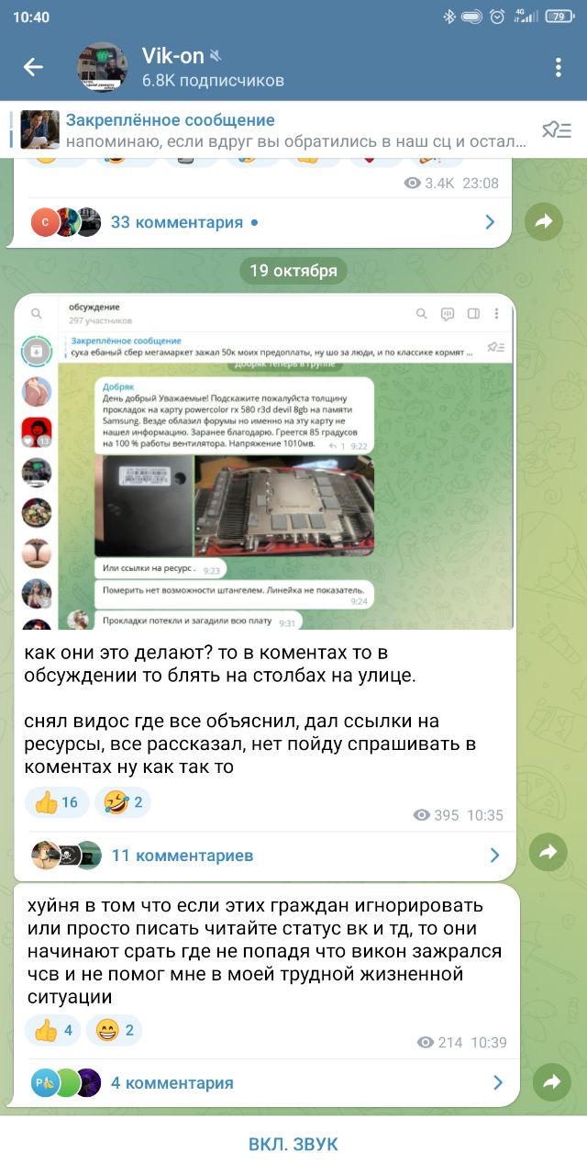Expand 4 комментария via its chevron

click(498, 1083)
